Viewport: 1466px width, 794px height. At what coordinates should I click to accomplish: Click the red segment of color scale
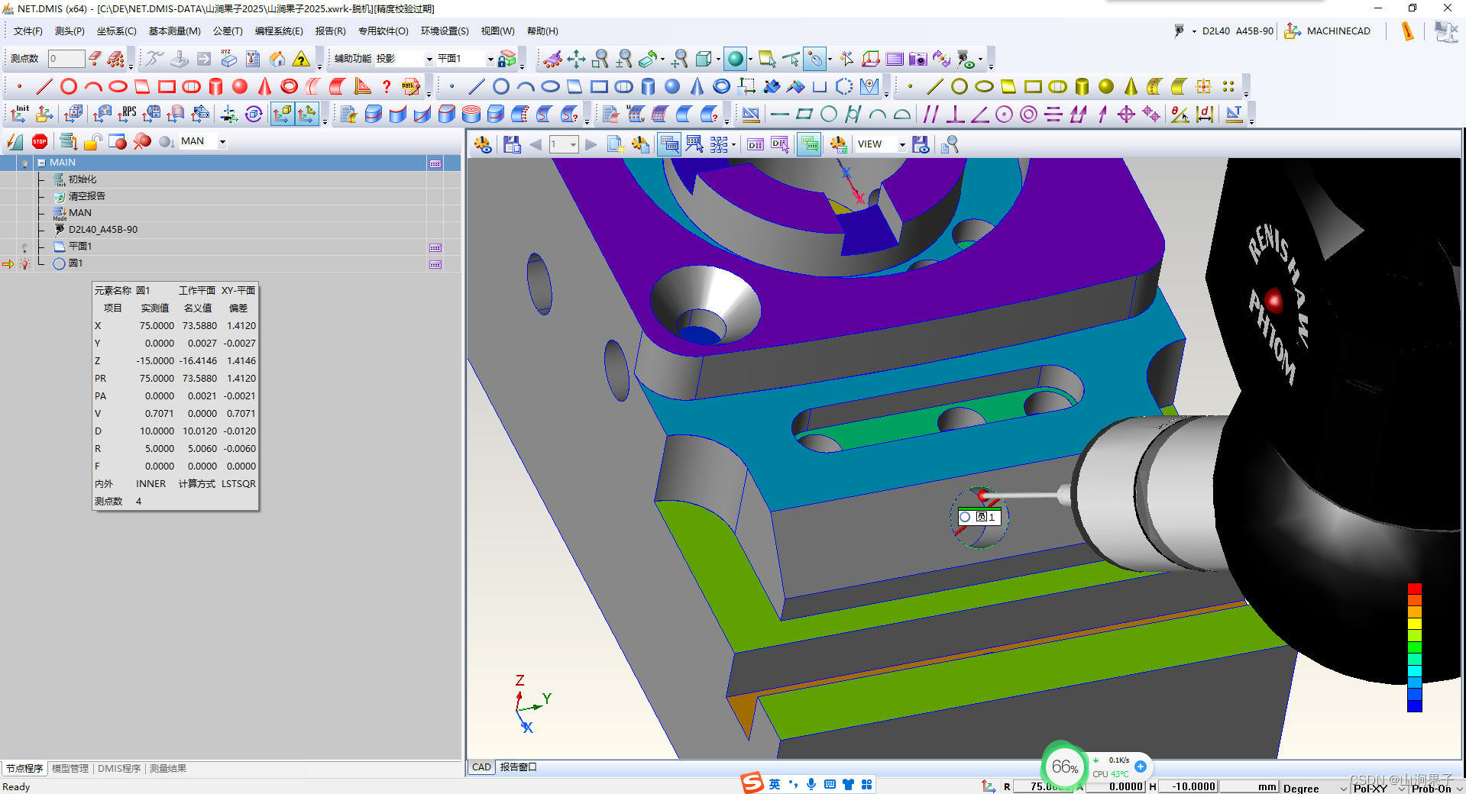[1415, 589]
